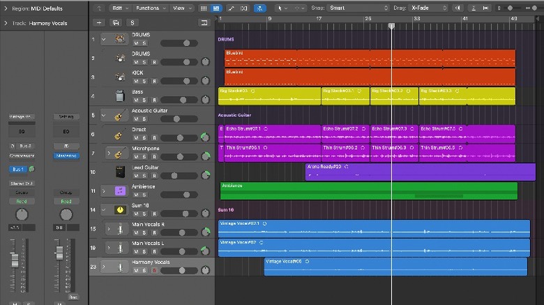Click the add new track plus button

[100, 23]
